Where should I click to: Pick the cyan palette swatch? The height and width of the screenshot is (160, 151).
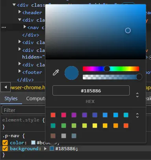[126, 115]
